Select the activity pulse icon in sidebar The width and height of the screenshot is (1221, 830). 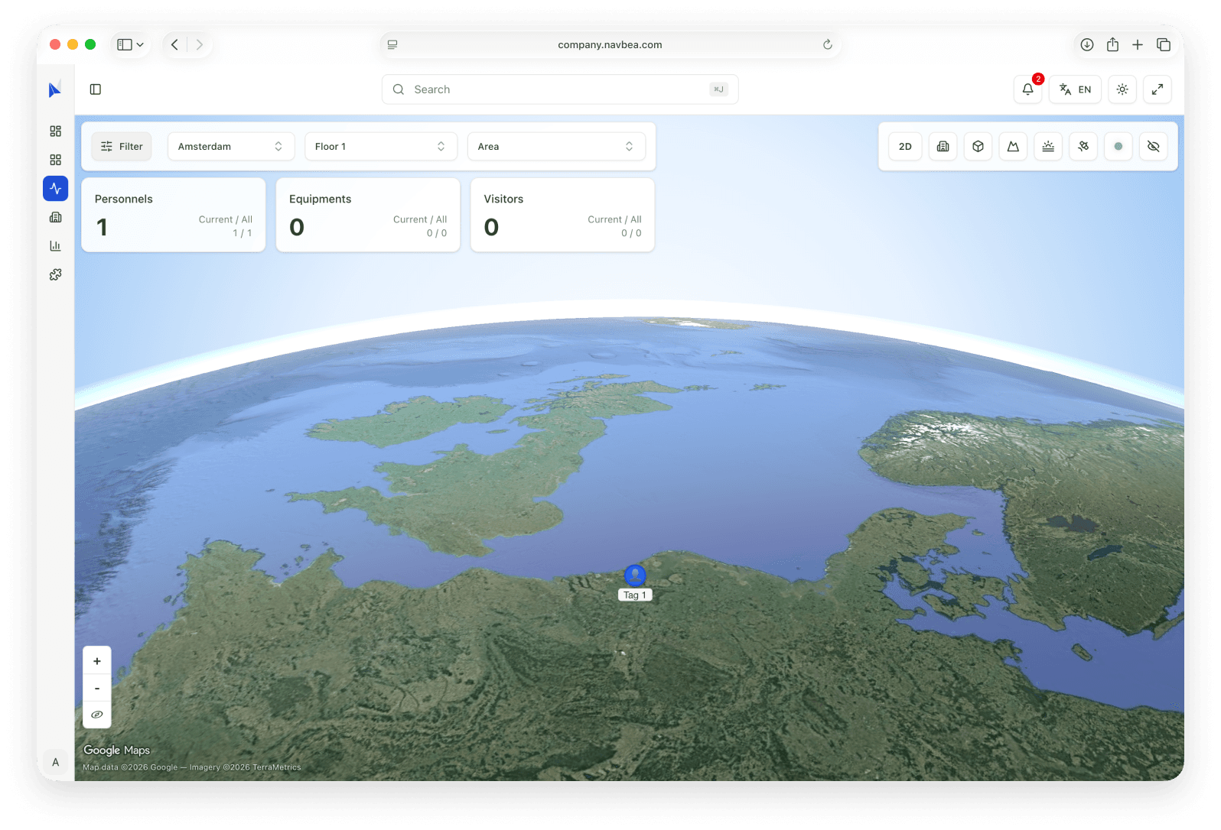tap(55, 189)
